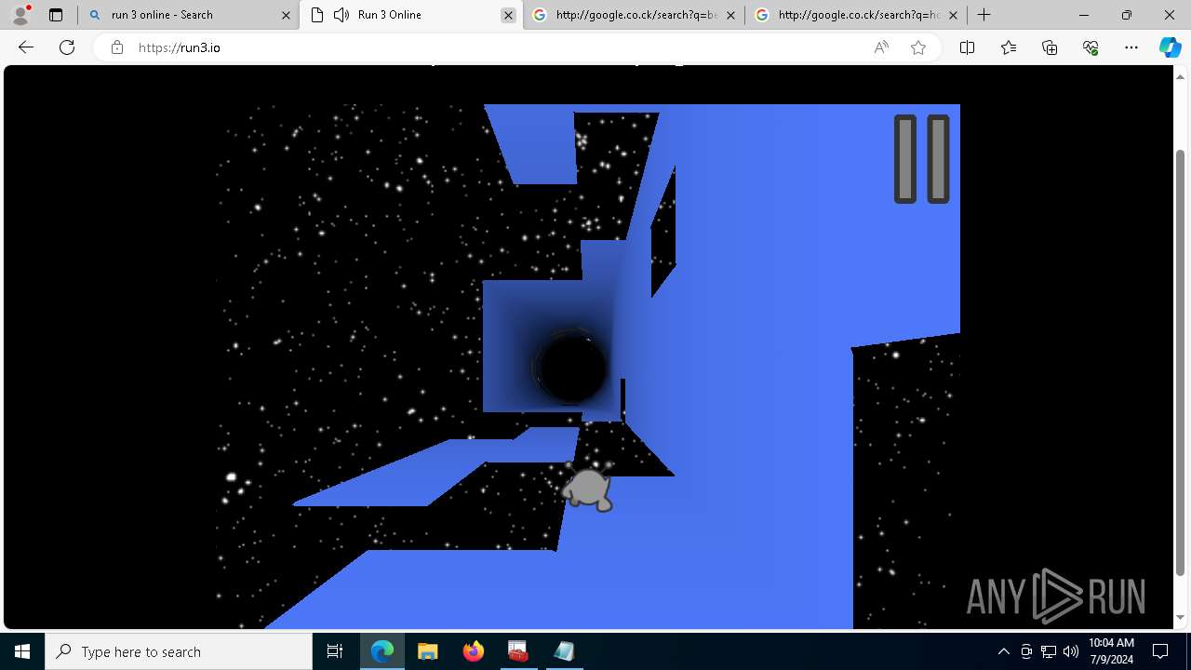Close the first google.co.ck tab

[730, 15]
